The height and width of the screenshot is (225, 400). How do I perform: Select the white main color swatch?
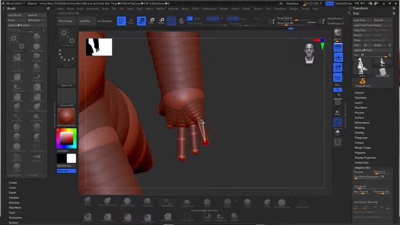pyautogui.click(x=71, y=158)
